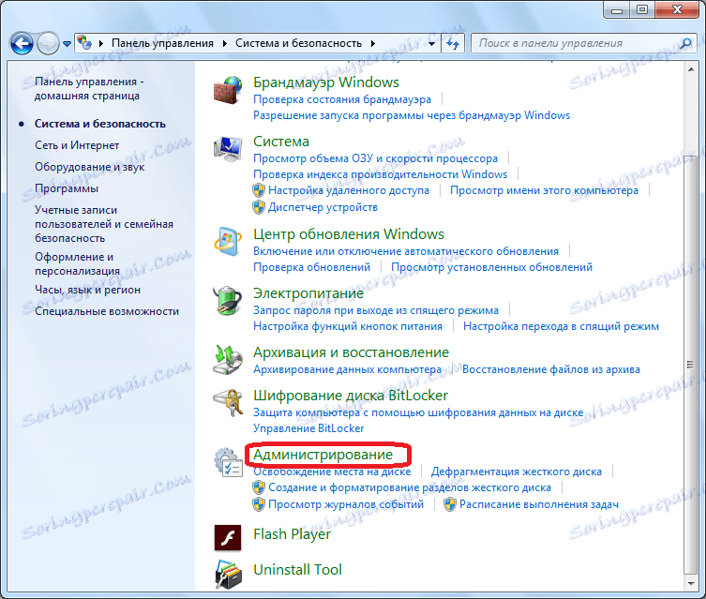Open Шифрование диска BitLocker heading

point(351,396)
